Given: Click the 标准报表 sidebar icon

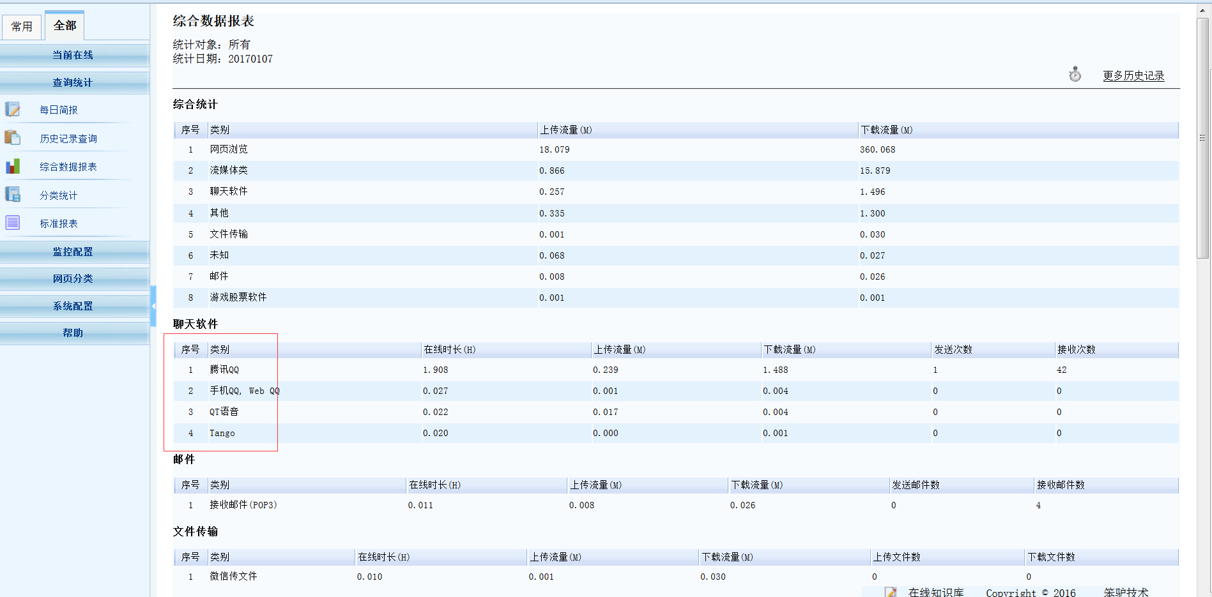Looking at the screenshot, I should (x=13, y=223).
